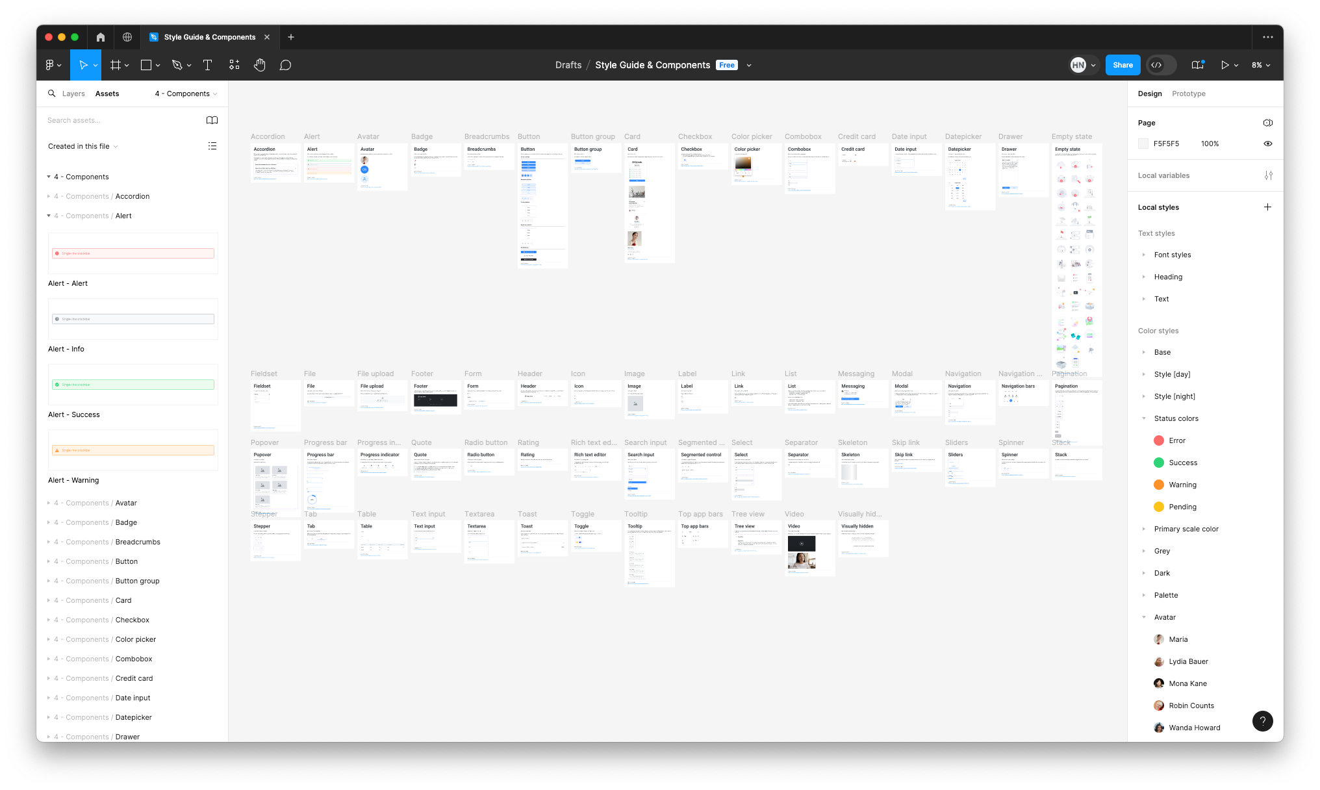Screen dimensions: 1320x790
Task: Select the Text tool
Action: pos(208,65)
